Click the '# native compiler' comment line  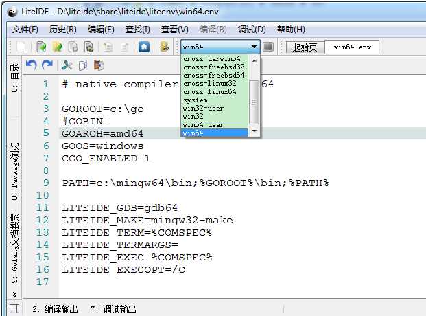(119, 84)
